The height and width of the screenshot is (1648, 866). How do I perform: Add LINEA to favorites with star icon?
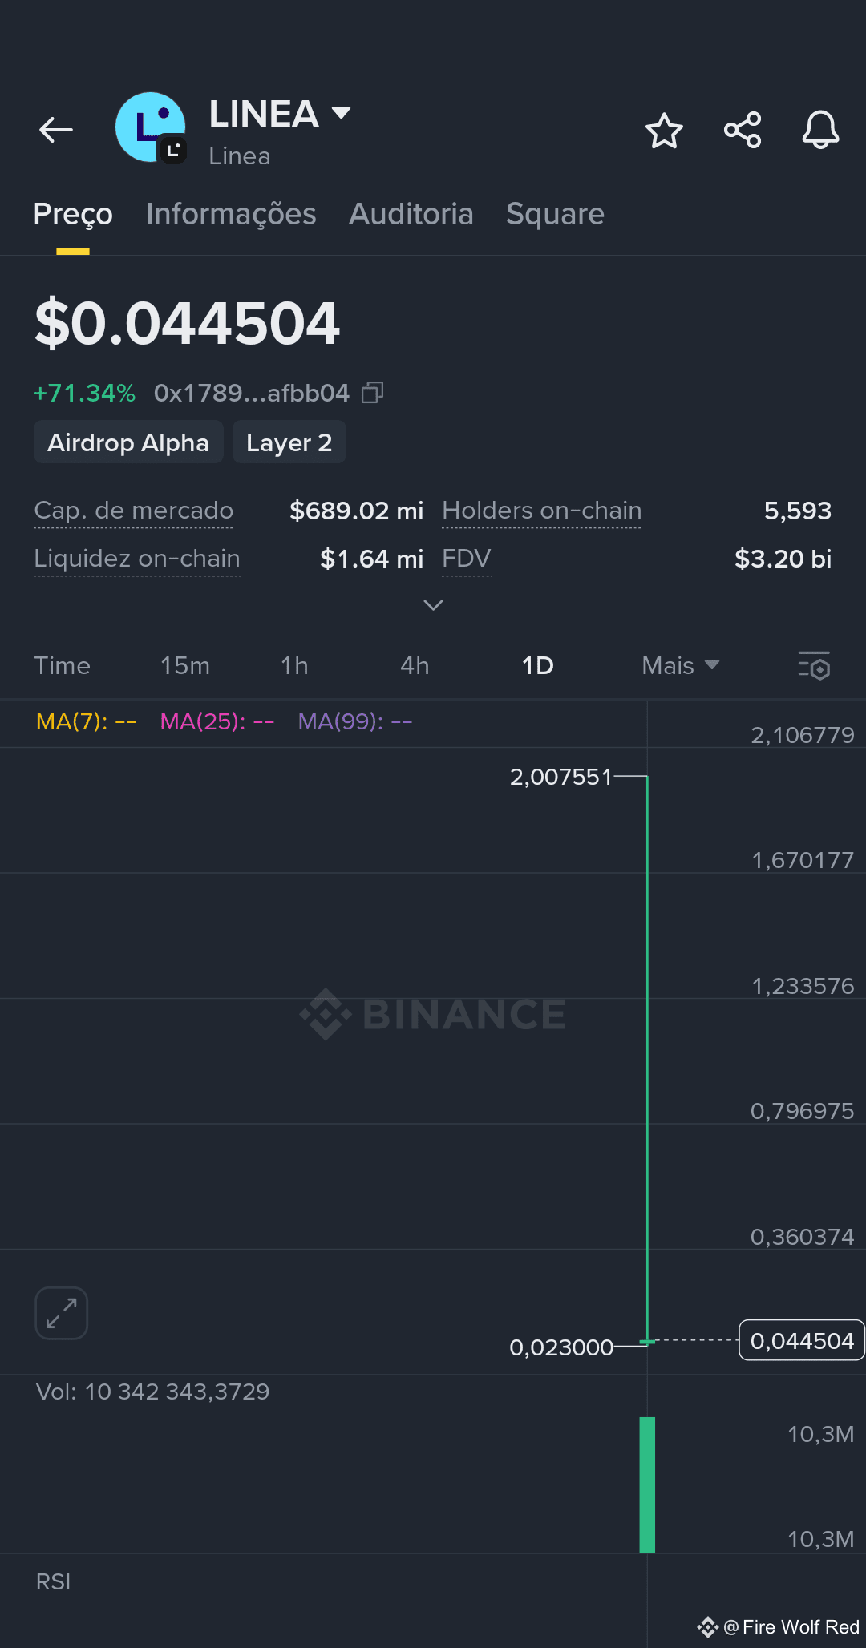[x=664, y=131]
